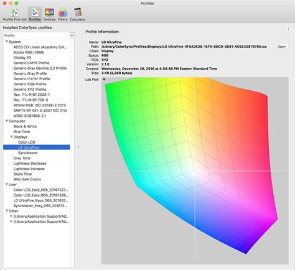Select the Display P3 profile
Image resolution: width=295 pixels, height=270 pixels.
click(x=22, y=58)
